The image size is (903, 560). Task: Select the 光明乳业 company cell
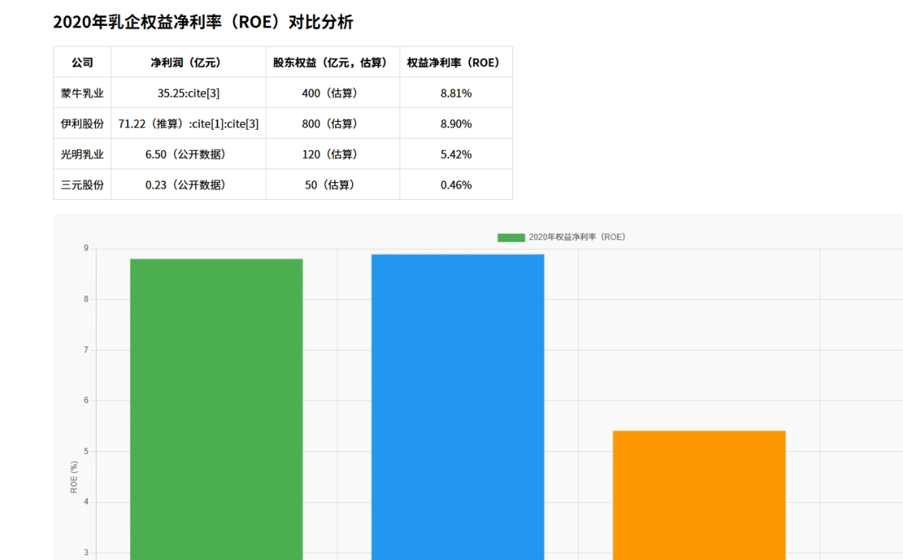[x=82, y=154]
